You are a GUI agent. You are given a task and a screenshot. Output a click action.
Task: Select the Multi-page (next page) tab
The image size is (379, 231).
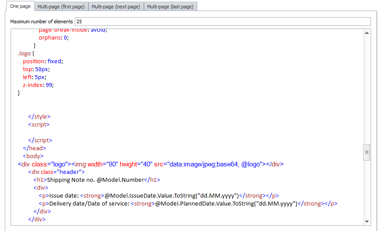click(116, 7)
